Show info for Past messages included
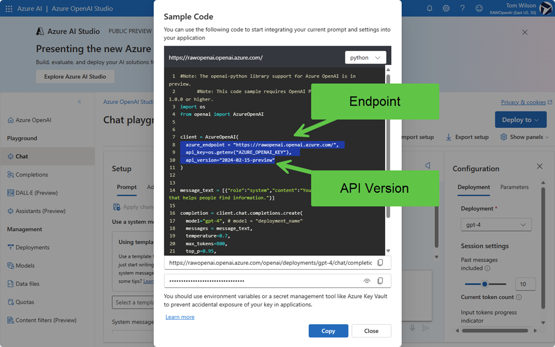Screen dimensions: 555x347 tap(487, 268)
